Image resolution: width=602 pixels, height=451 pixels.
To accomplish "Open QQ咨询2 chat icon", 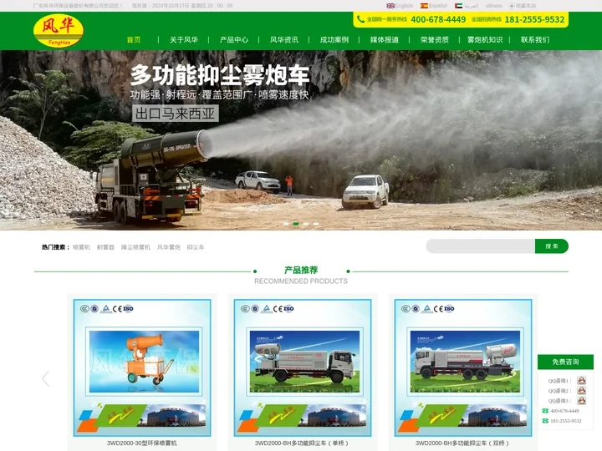I will coord(582,391).
